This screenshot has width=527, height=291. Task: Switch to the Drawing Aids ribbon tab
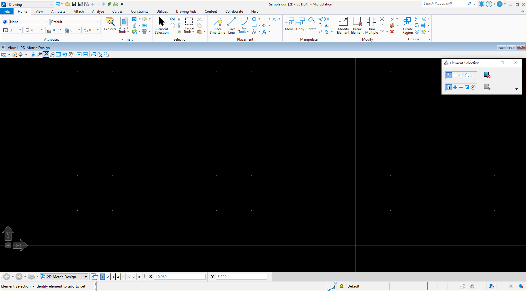pyautogui.click(x=186, y=12)
